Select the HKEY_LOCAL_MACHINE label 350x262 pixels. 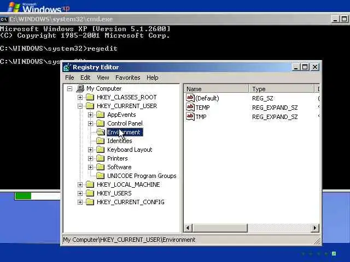click(x=129, y=184)
